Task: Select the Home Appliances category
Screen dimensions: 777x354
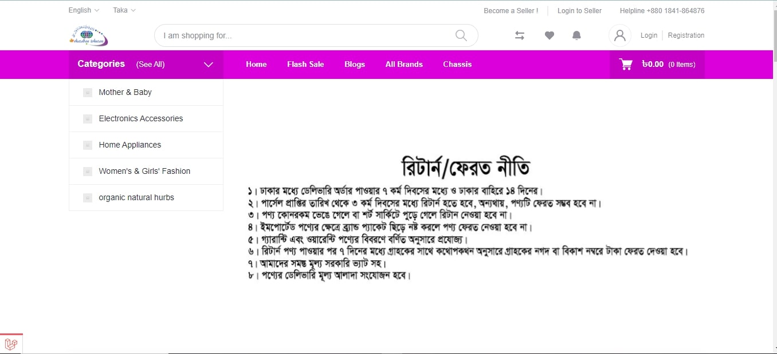Action: point(129,145)
